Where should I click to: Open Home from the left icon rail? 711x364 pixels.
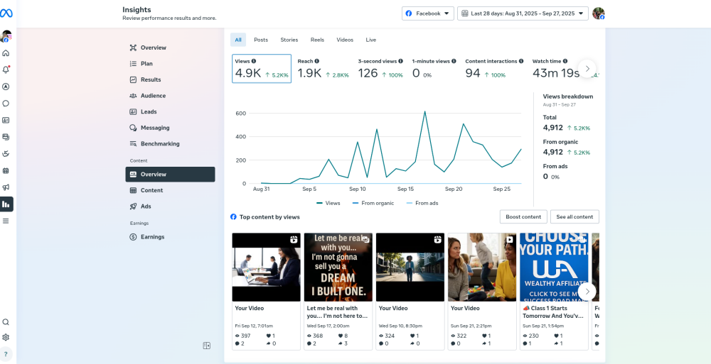[x=6, y=53]
